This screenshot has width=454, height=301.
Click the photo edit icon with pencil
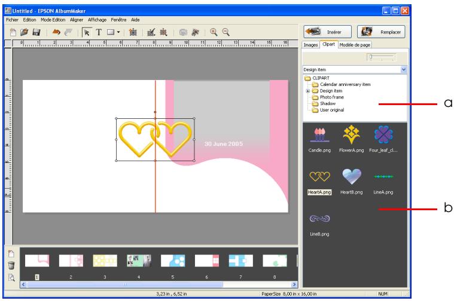pyautogui.click(x=151, y=32)
